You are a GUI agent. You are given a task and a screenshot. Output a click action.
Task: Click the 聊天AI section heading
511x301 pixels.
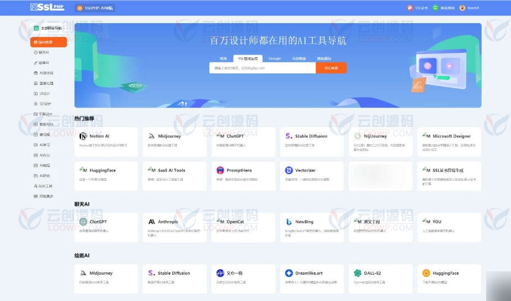pos(82,204)
